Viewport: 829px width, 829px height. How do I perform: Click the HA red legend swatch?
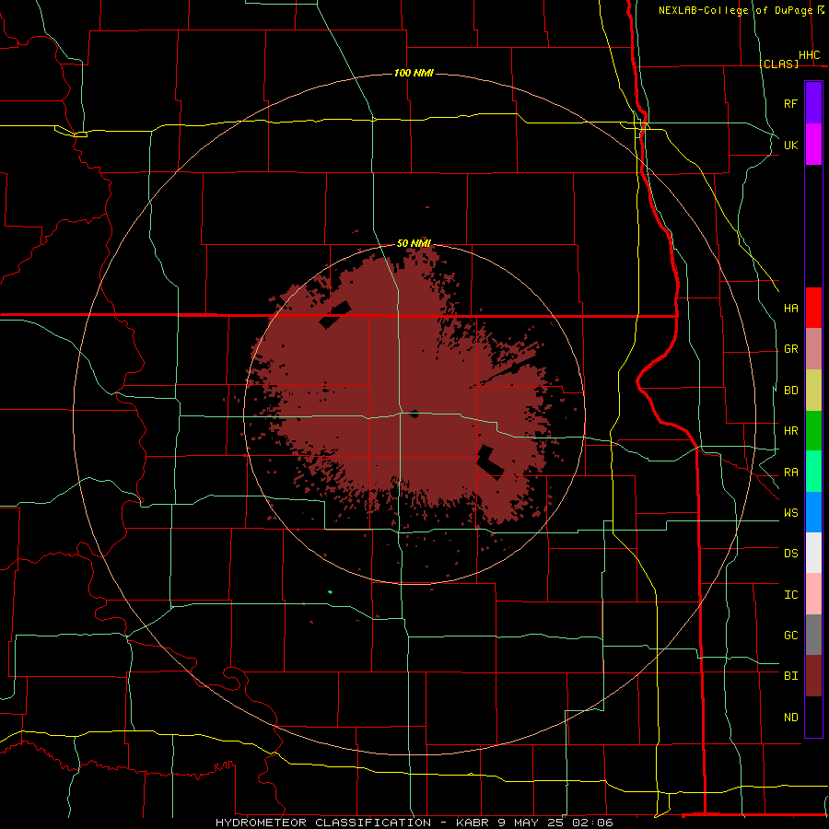point(813,308)
